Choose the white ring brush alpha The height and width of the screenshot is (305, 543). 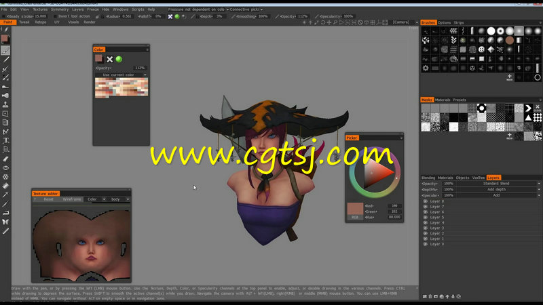[x=500, y=31]
